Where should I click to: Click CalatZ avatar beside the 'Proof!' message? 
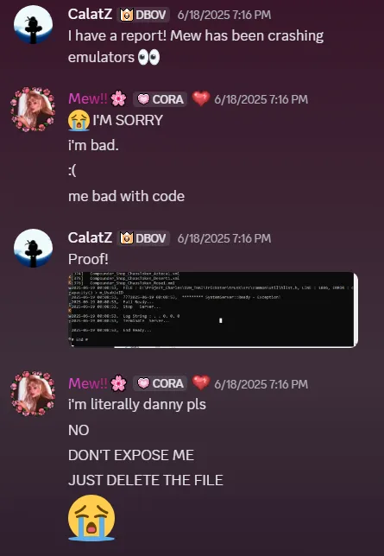pyautogui.click(x=33, y=248)
